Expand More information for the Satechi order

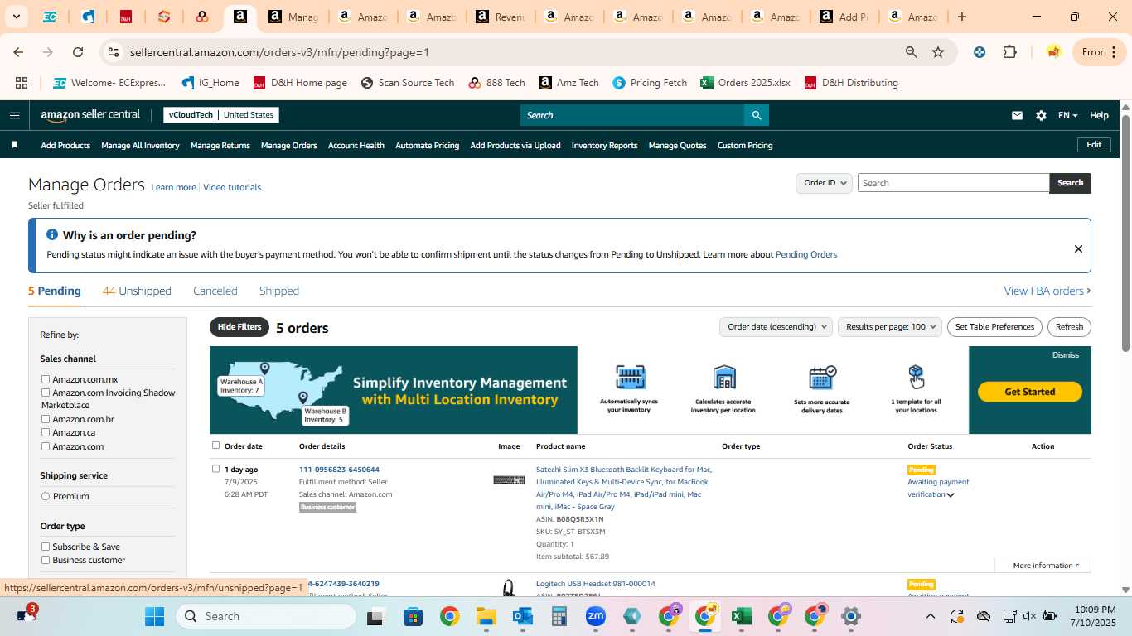pyautogui.click(x=1043, y=566)
